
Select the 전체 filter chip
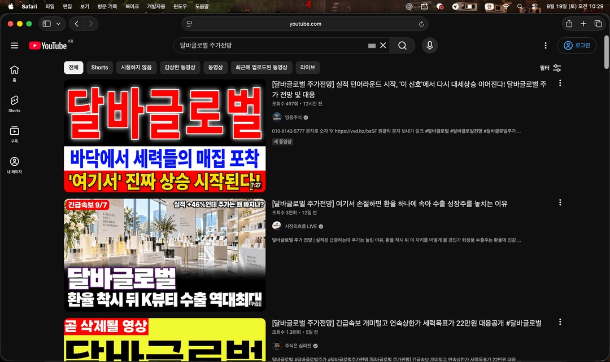point(73,68)
